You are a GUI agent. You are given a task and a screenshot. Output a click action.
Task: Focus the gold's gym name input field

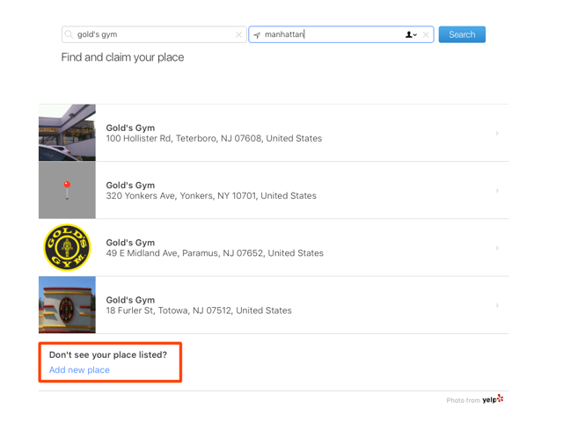(154, 34)
